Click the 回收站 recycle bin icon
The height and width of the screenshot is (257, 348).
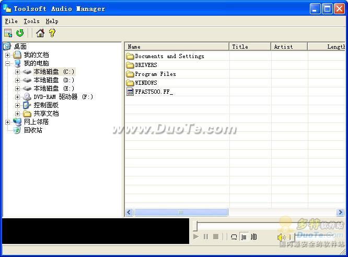point(17,130)
